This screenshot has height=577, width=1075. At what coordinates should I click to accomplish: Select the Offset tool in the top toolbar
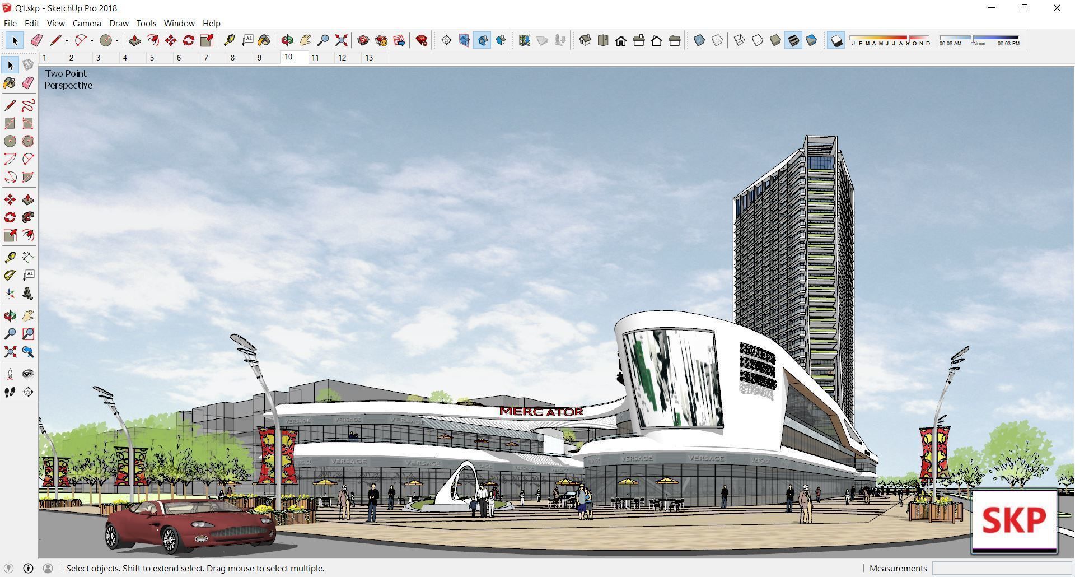click(x=153, y=40)
